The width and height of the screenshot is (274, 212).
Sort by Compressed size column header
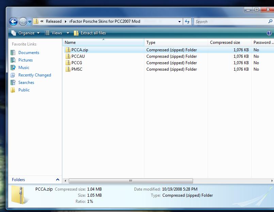(x=229, y=42)
